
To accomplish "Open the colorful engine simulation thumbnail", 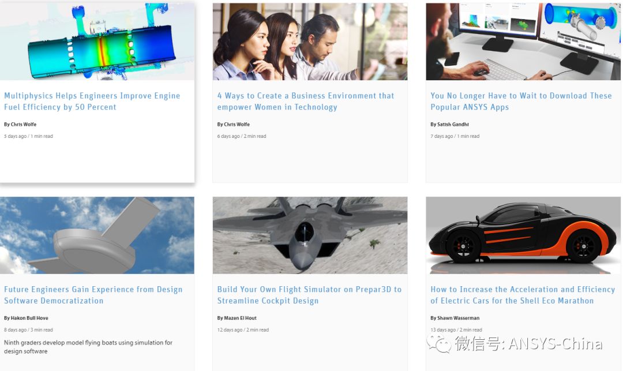I will tap(97, 42).
